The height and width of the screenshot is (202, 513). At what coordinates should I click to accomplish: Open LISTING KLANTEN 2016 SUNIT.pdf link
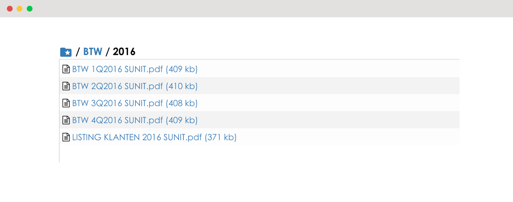tap(154, 137)
